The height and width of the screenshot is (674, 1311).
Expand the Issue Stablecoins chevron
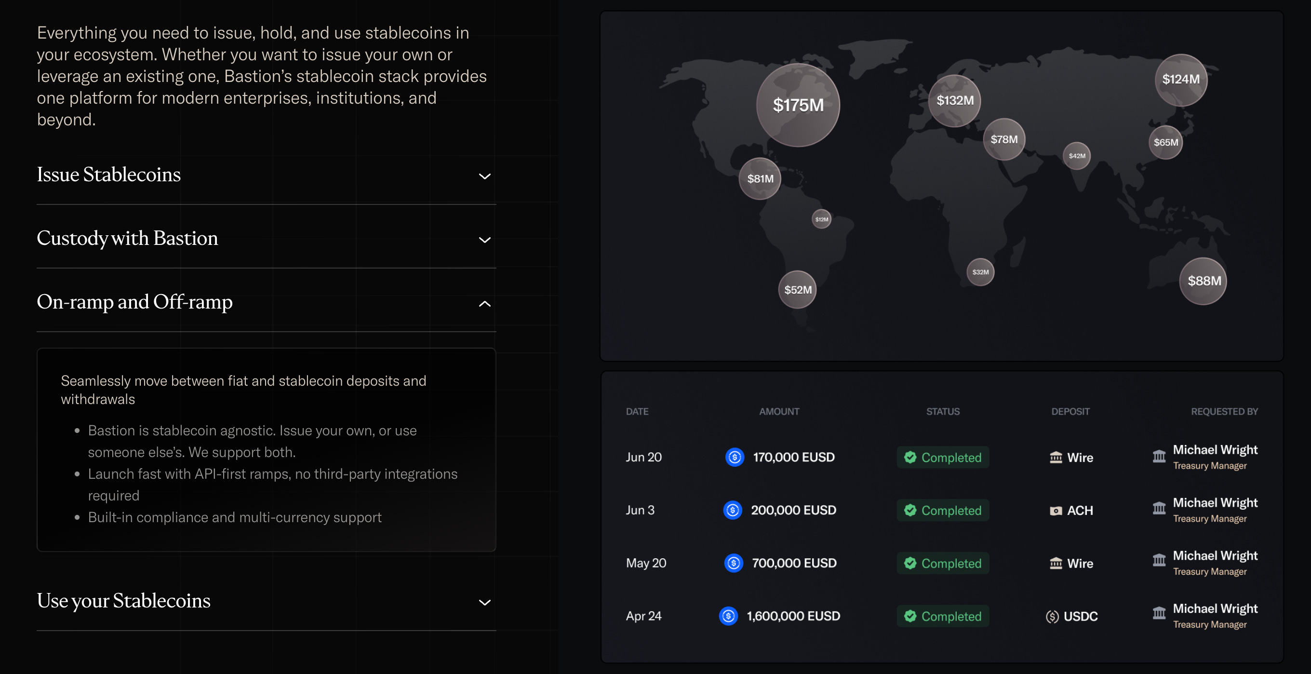point(484,176)
